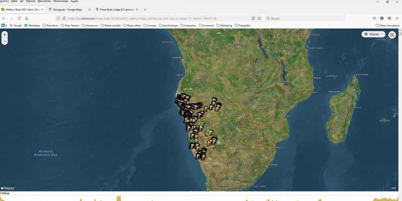This screenshot has height=201, width=402.
Task: Open the Herramientas menu
Action: coord(61,1)
